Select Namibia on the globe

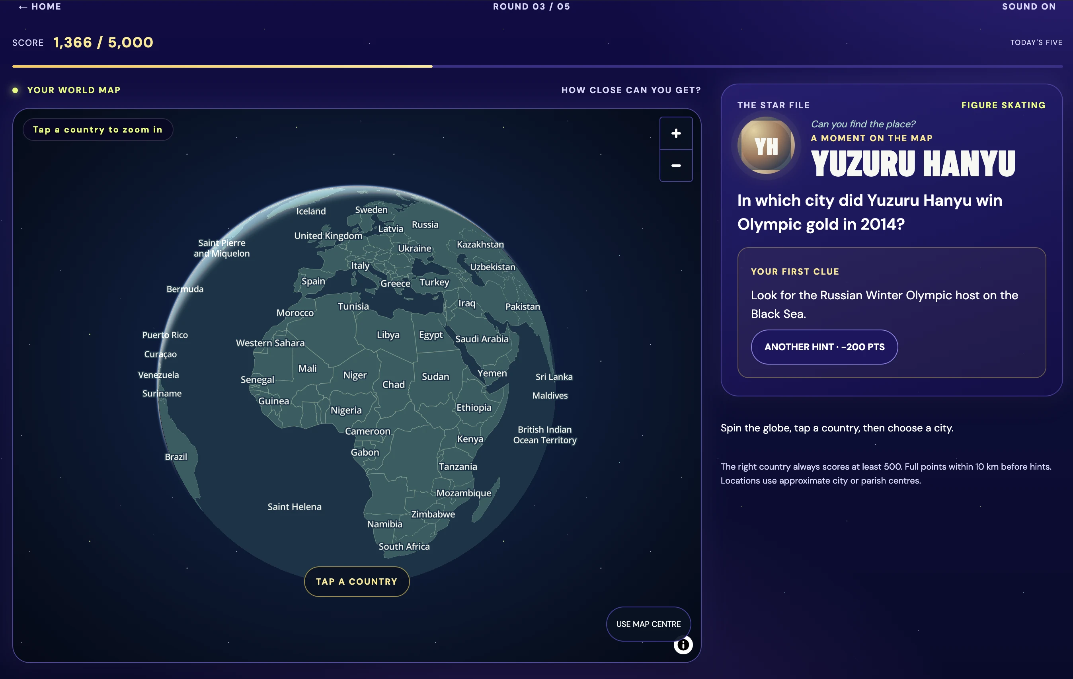click(384, 524)
